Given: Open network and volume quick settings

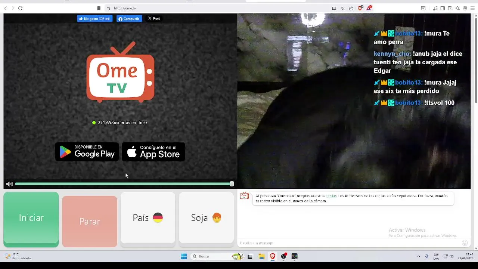Looking at the screenshot, I should point(448,256).
